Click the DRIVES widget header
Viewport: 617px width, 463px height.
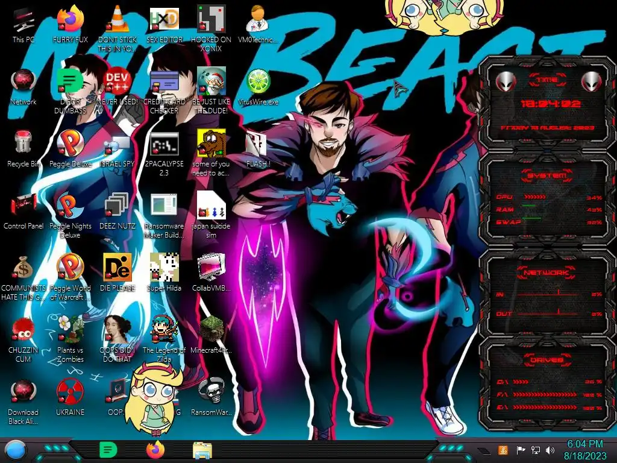pos(547,360)
